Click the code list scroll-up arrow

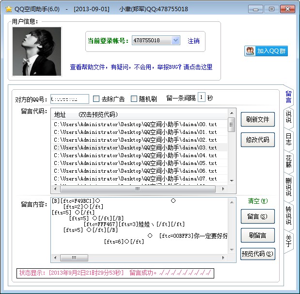point(232,113)
